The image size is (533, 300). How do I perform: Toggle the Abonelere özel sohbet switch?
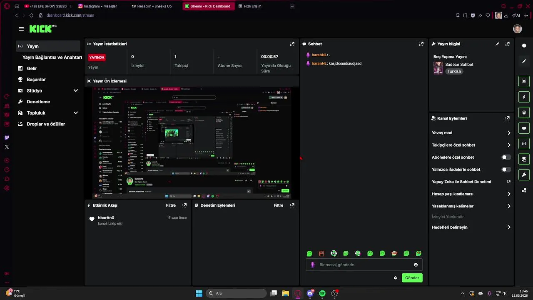click(x=506, y=157)
